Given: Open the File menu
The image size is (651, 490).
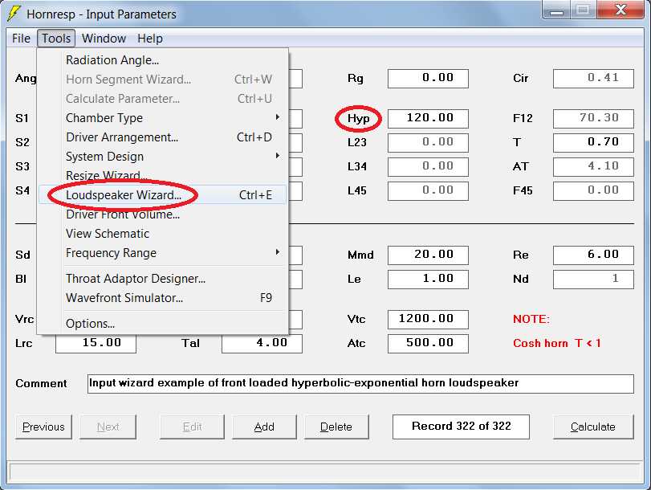Looking at the screenshot, I should coord(21,39).
